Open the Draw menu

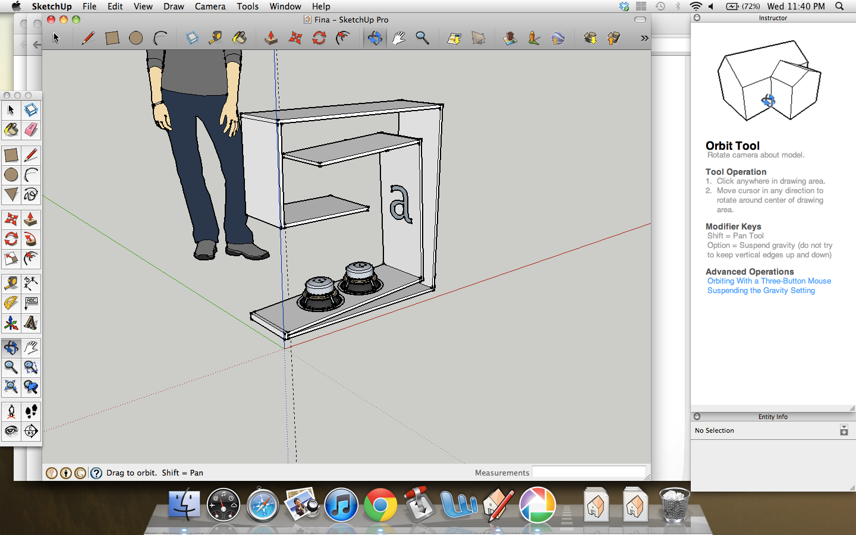pos(174,7)
